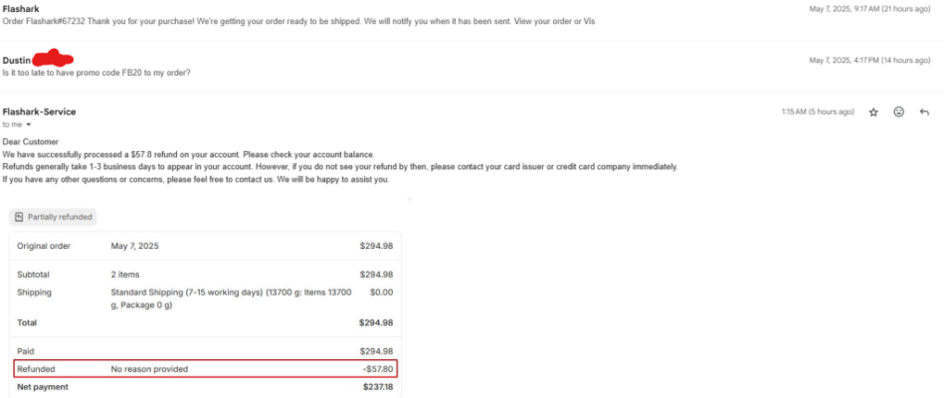This screenshot has width=944, height=398.
Task: Click the Partially refunded label
Action: click(x=60, y=217)
